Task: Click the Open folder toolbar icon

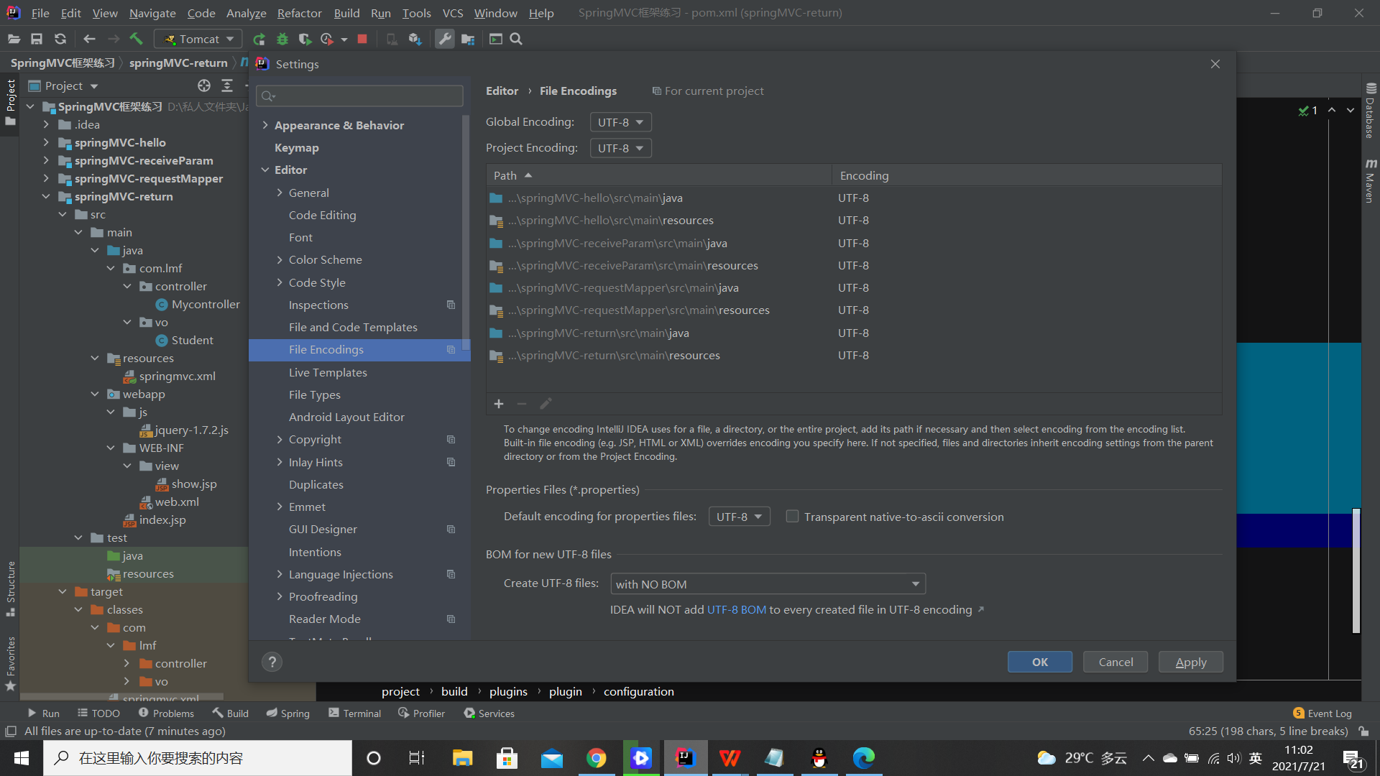Action: (14, 39)
